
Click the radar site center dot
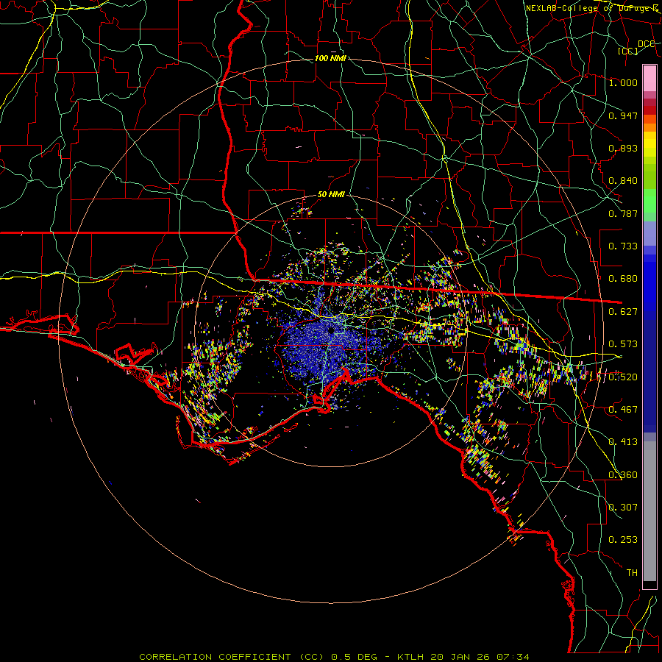coord(331,330)
